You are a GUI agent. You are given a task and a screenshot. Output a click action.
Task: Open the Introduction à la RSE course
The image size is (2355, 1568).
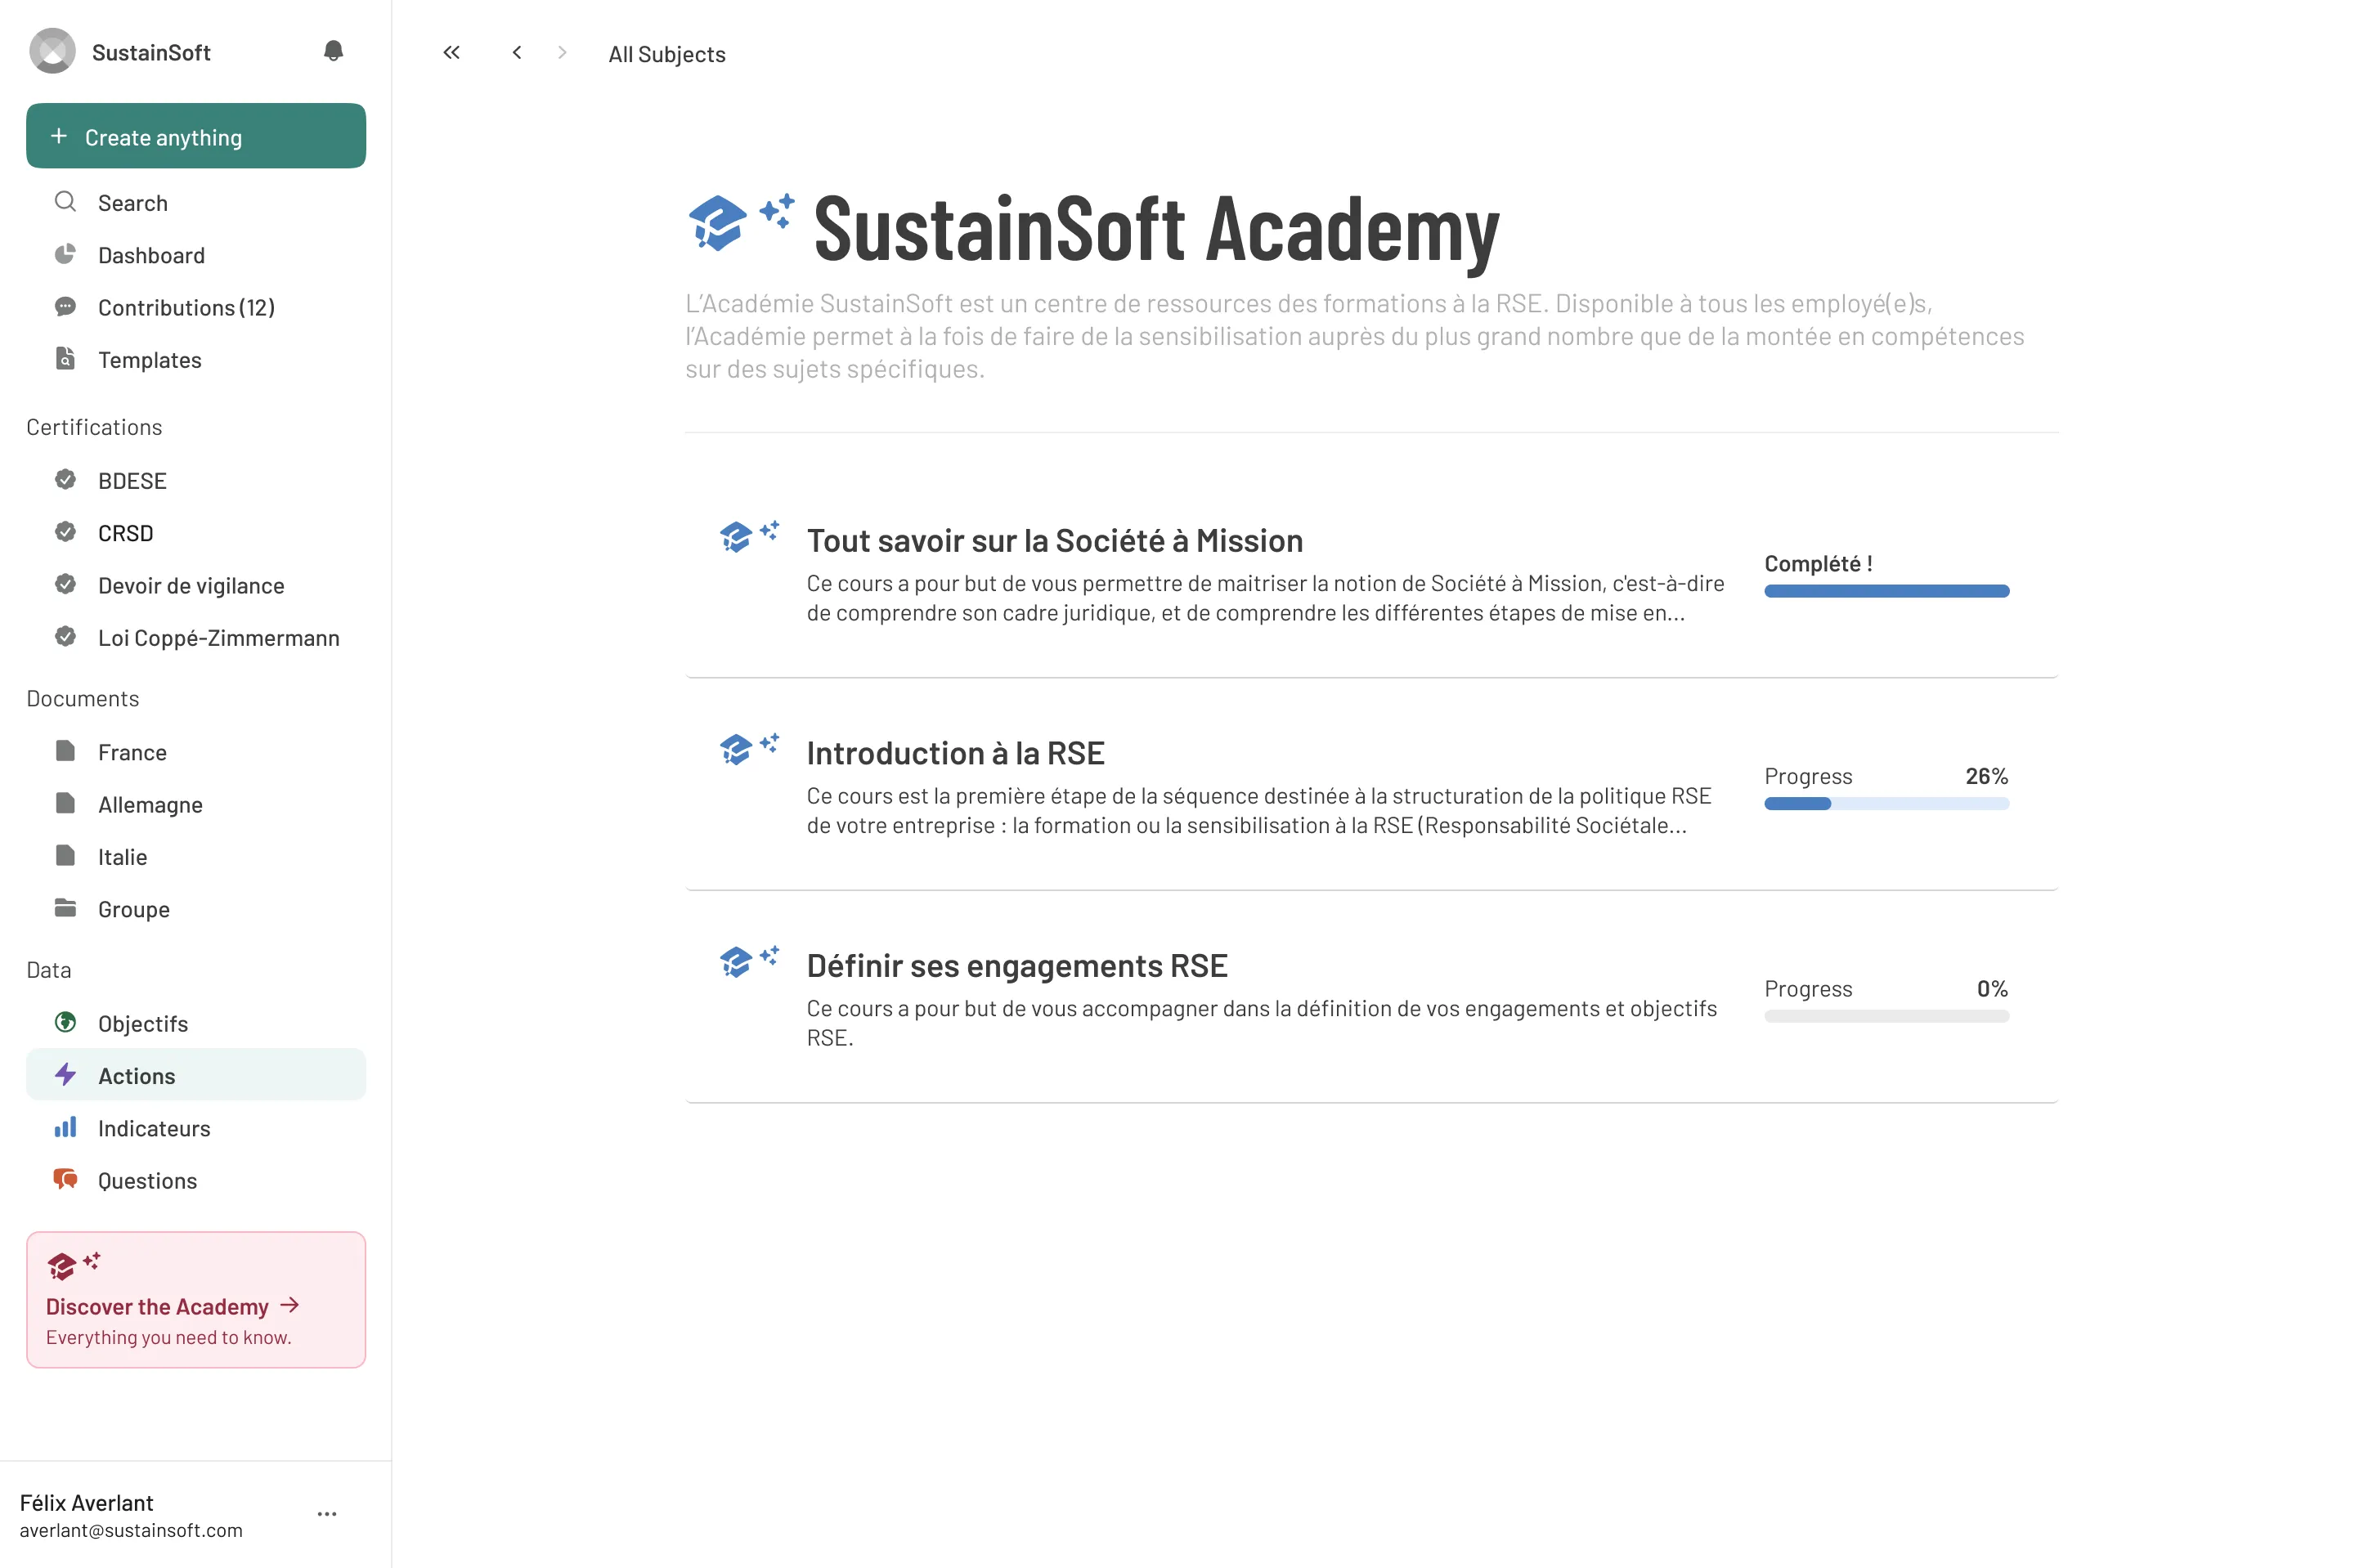pyautogui.click(x=955, y=753)
